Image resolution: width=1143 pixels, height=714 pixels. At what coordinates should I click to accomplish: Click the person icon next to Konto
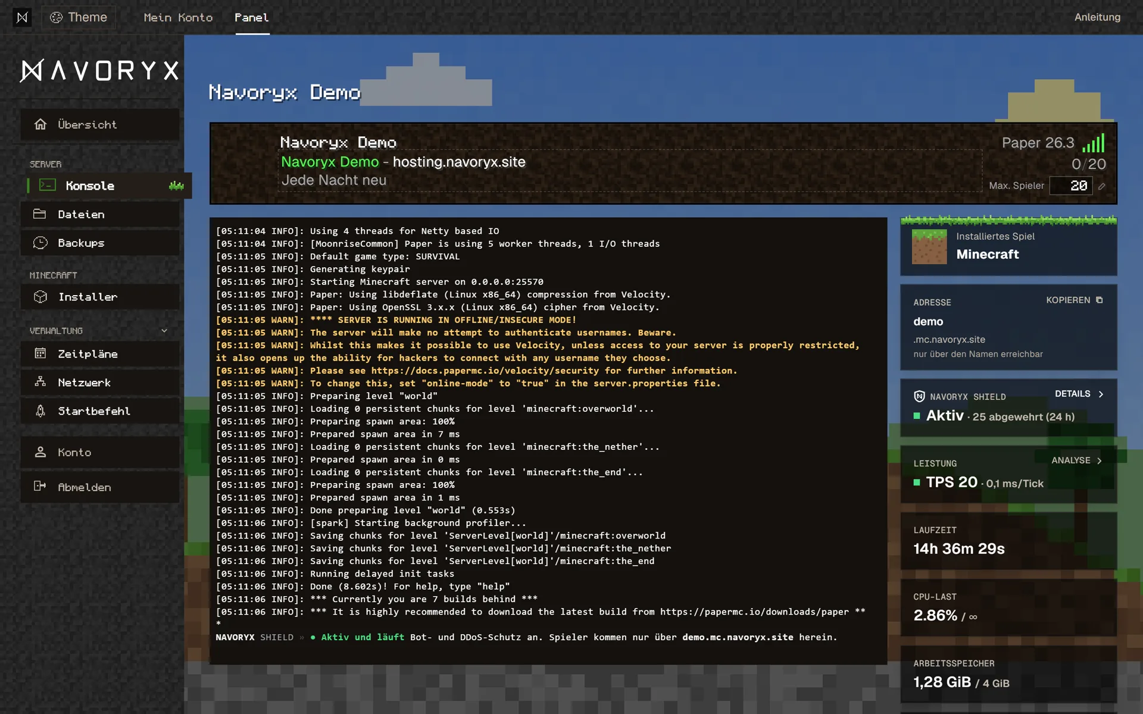pos(40,452)
